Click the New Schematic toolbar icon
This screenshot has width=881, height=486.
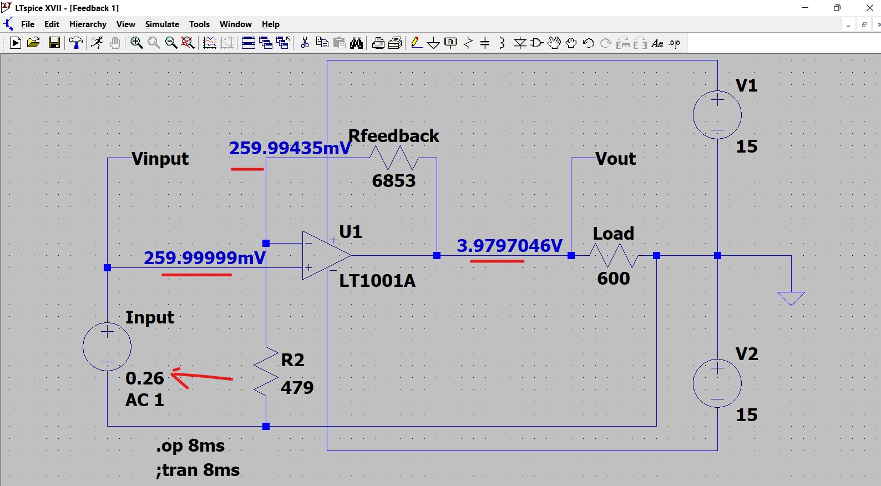(16, 43)
